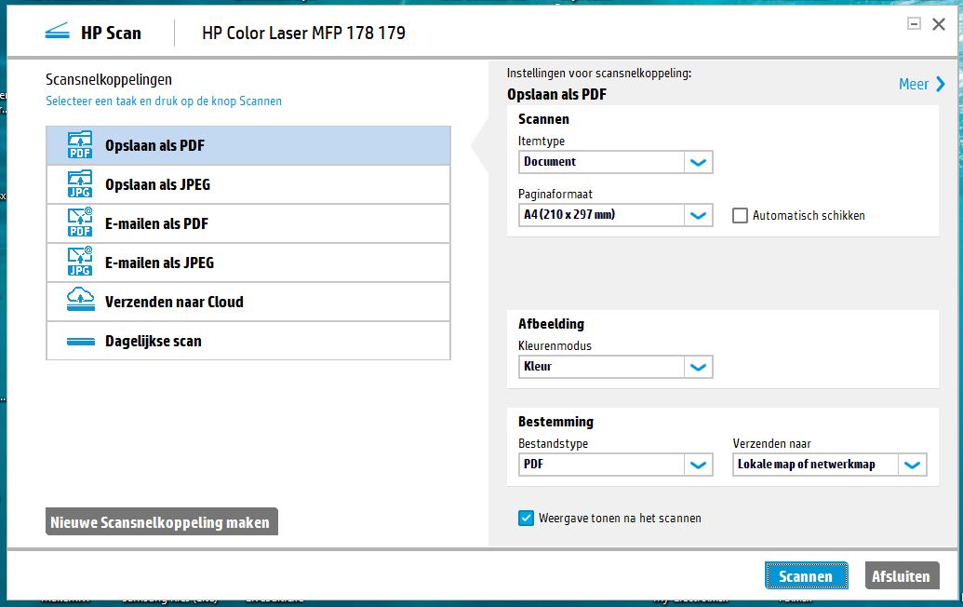The height and width of the screenshot is (607, 963).
Task: Uncheck Weergave tonen na het scannen
Action: [x=527, y=519]
